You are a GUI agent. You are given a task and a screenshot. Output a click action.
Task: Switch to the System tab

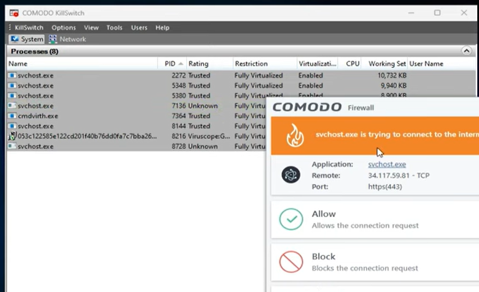[26, 39]
